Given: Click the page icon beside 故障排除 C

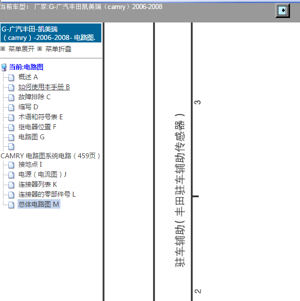Looking at the screenshot, I should 11,97.
